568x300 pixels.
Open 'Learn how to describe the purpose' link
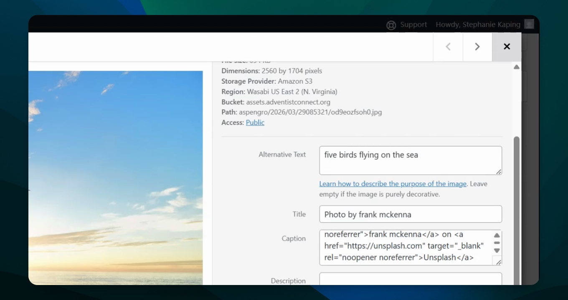393,184
